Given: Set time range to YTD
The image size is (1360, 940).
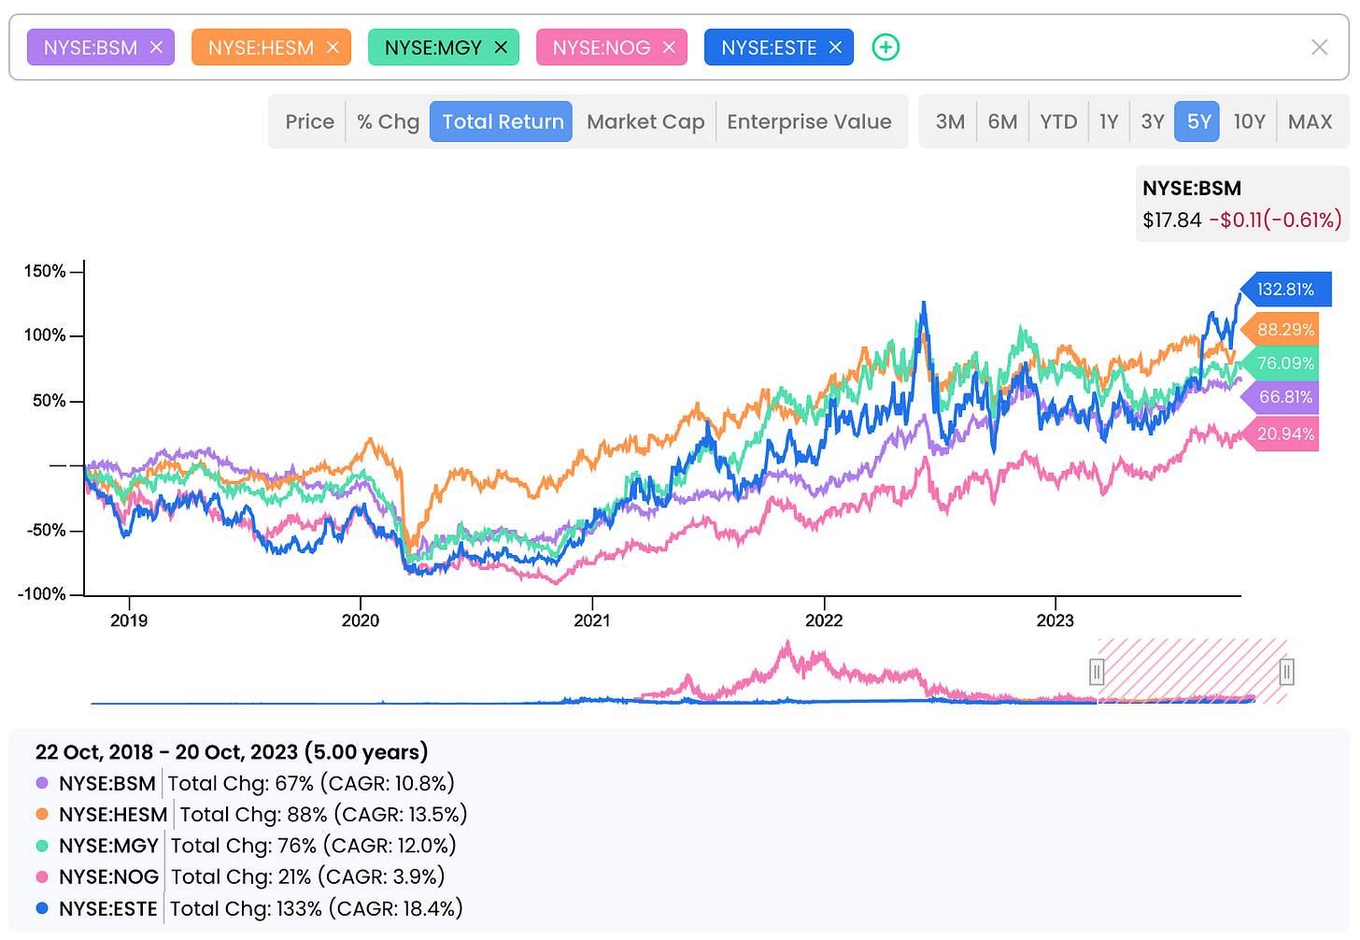Looking at the screenshot, I should (x=1058, y=121).
